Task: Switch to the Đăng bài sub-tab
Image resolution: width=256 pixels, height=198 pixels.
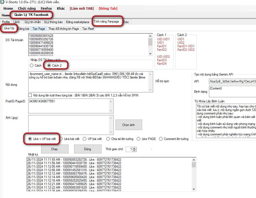Action: [23, 29]
